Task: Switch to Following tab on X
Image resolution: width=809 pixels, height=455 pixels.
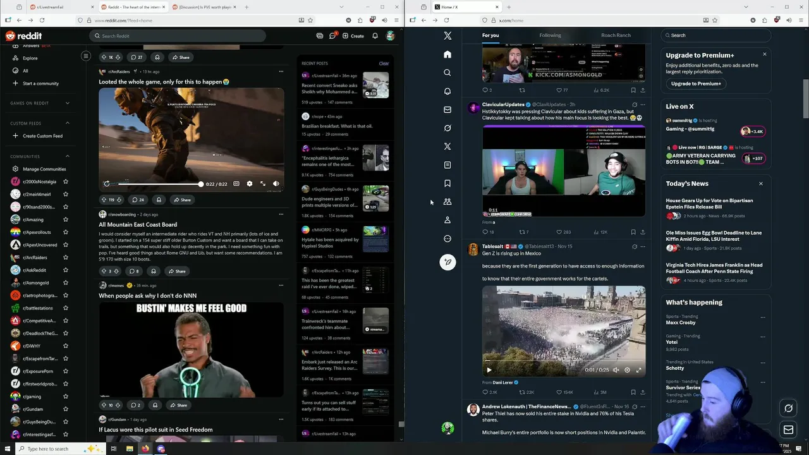Action: [550, 35]
